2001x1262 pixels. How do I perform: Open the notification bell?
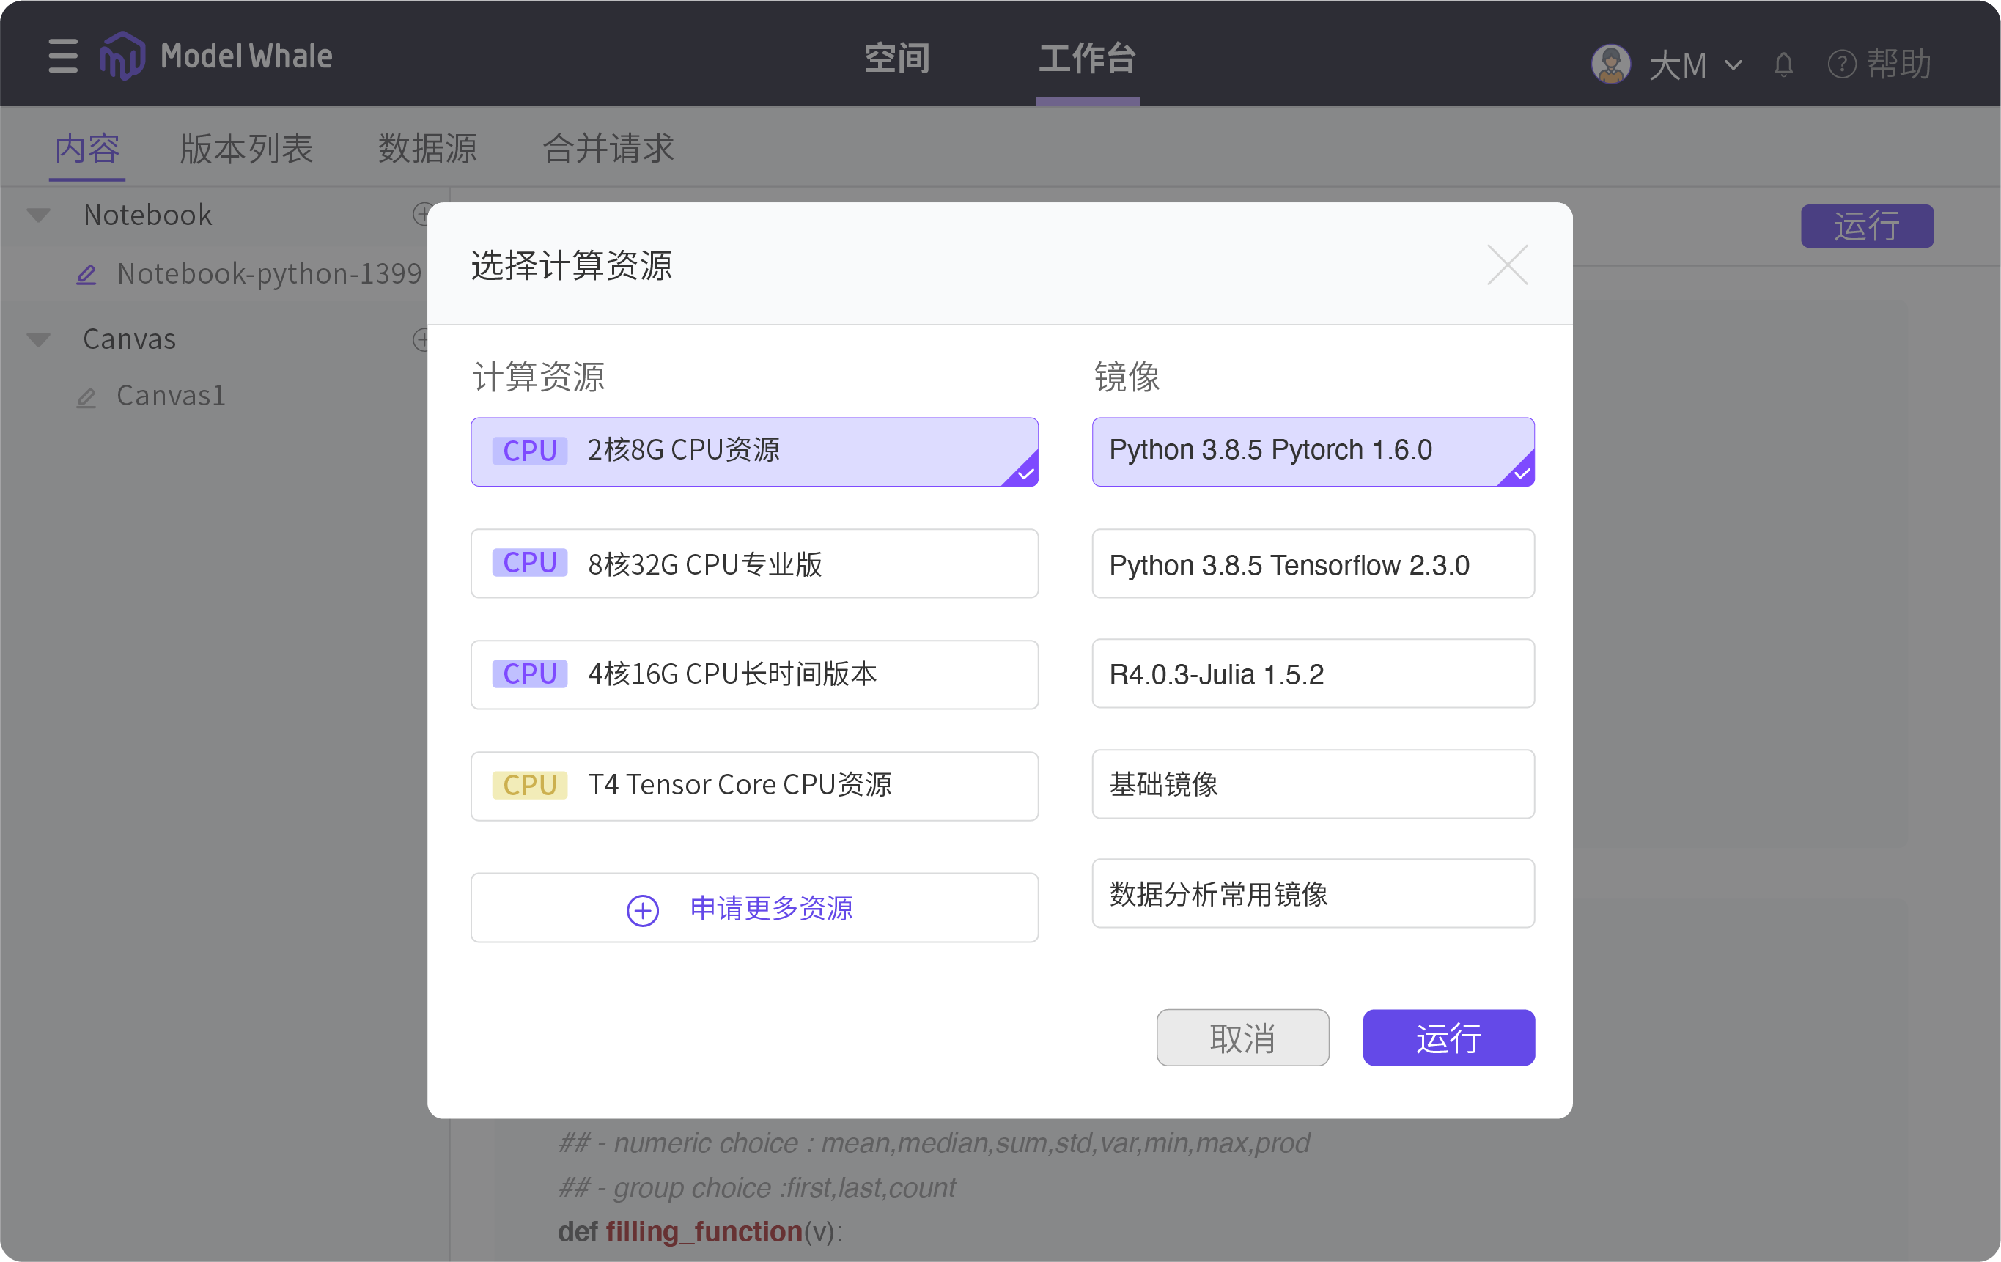(1783, 64)
